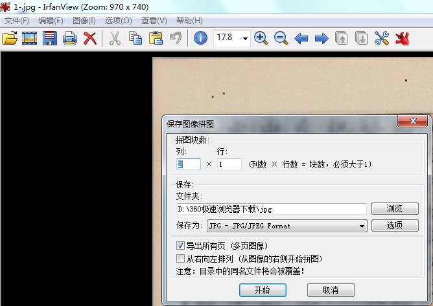Open the 文件(F) menu
This screenshot has width=433, height=306.
point(17,20)
